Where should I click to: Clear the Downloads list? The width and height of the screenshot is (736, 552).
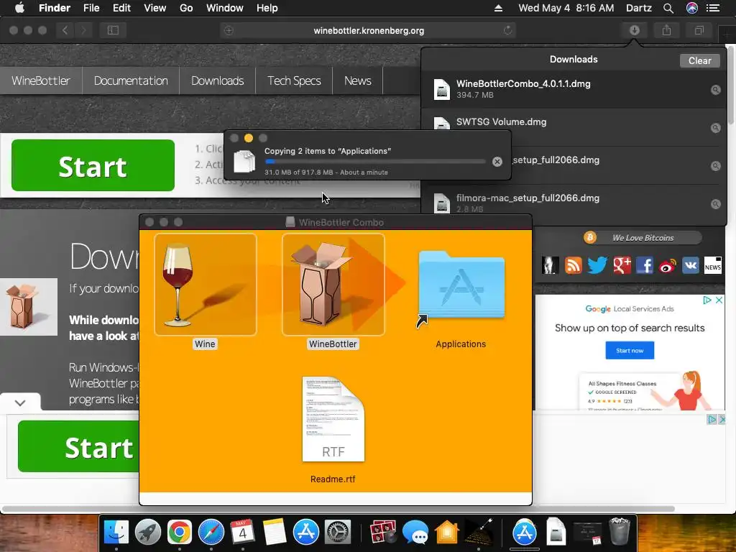(699, 60)
